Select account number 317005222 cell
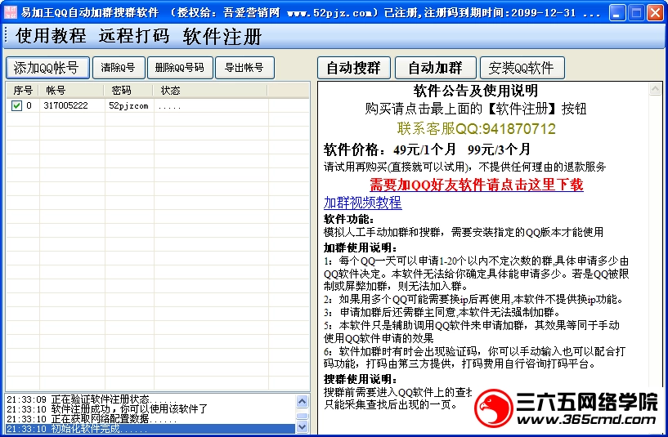Image resolution: width=668 pixels, height=437 pixels. (65, 105)
